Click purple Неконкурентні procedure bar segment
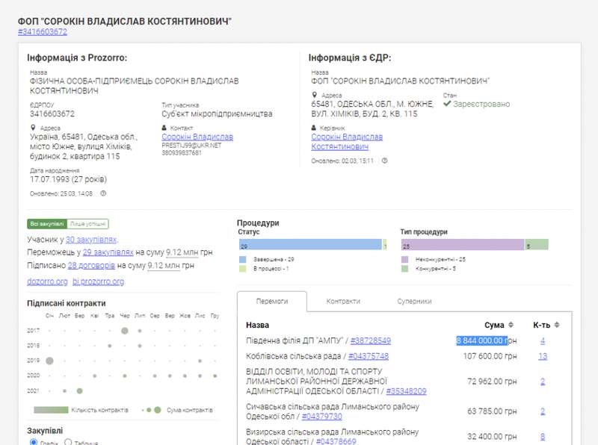Screen dimensions: 598x445 coord(461,245)
